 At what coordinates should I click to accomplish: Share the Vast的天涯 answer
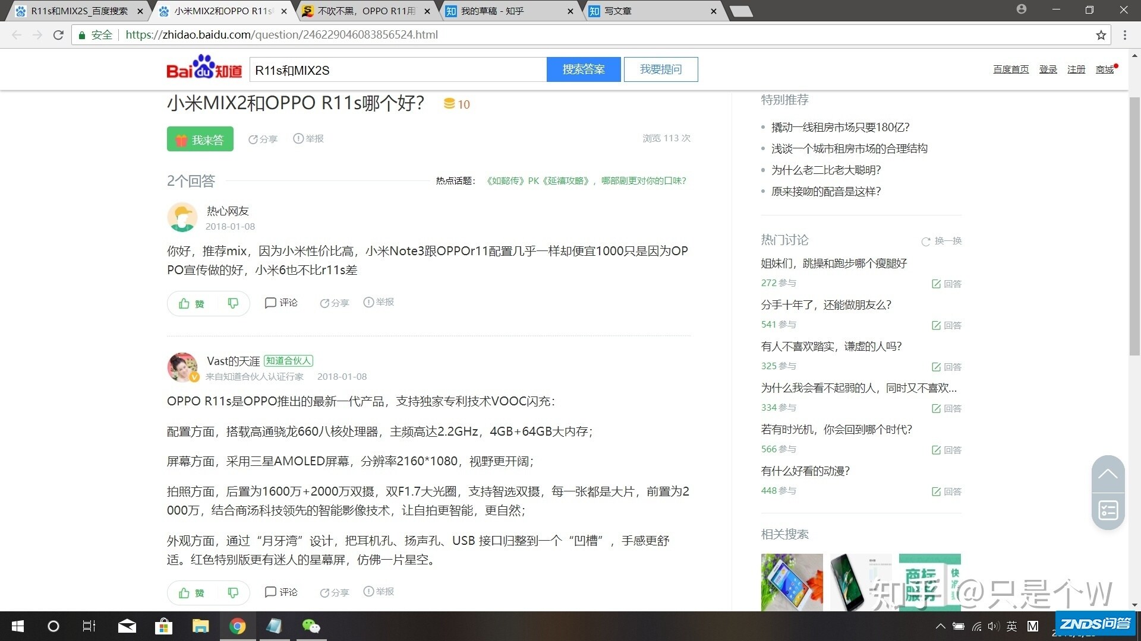334,592
